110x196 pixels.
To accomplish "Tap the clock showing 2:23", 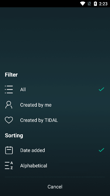I will pos(103,4).
